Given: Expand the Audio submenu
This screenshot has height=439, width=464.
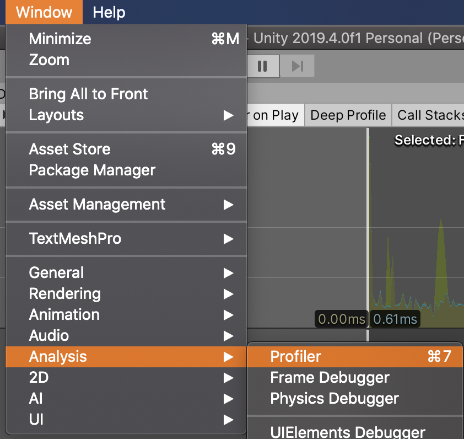Looking at the screenshot, I should click(x=126, y=336).
